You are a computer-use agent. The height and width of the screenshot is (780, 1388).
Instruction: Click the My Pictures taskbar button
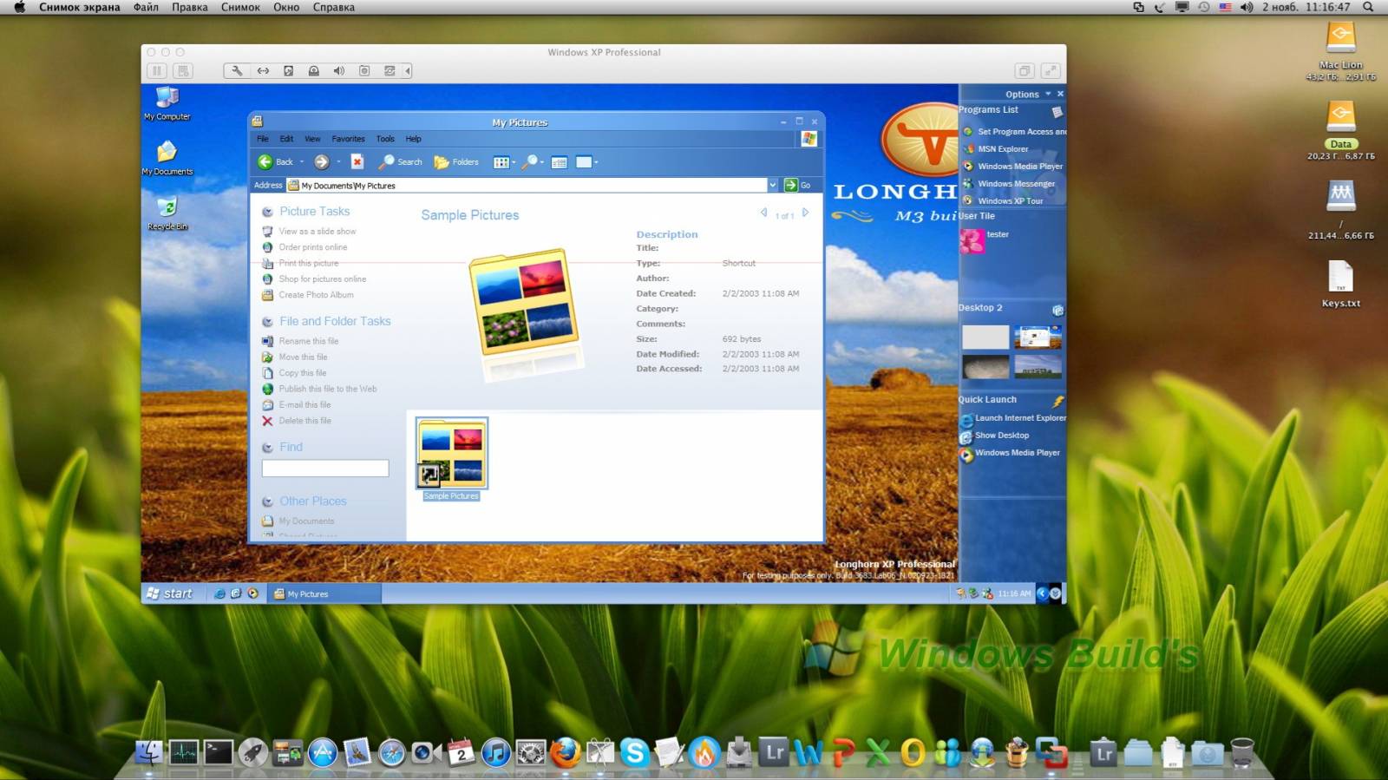click(x=324, y=594)
